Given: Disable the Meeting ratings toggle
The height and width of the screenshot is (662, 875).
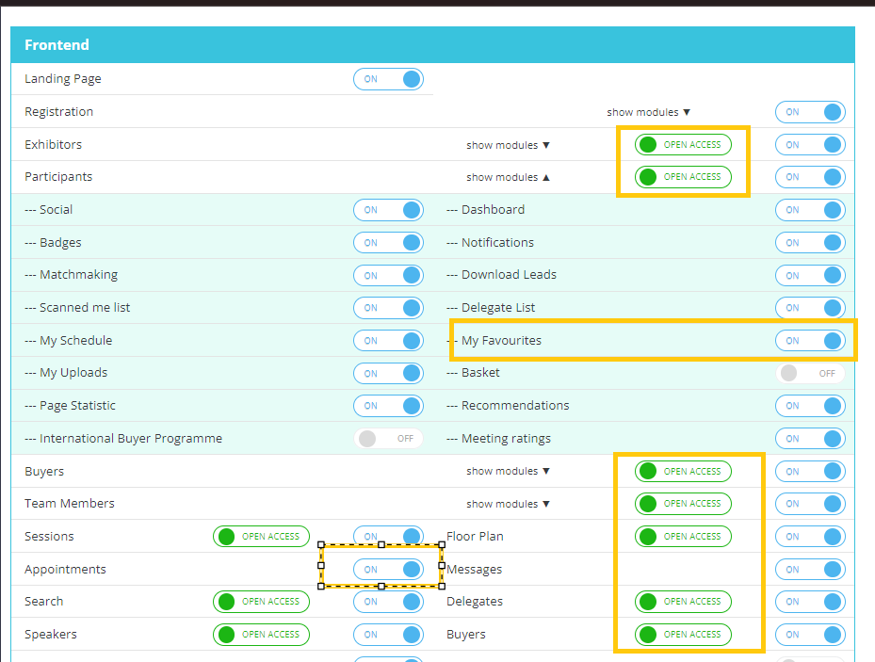Looking at the screenshot, I should pyautogui.click(x=809, y=439).
